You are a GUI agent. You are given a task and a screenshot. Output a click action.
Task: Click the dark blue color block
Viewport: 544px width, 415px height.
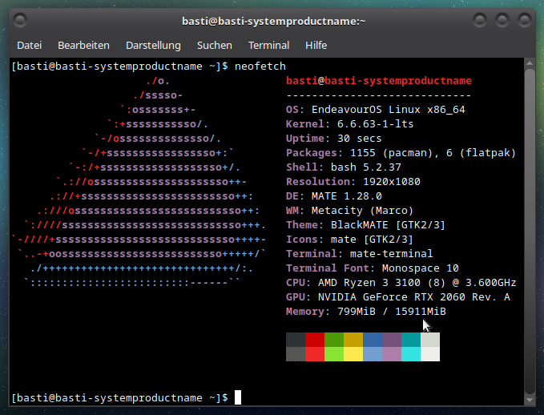pos(373,340)
